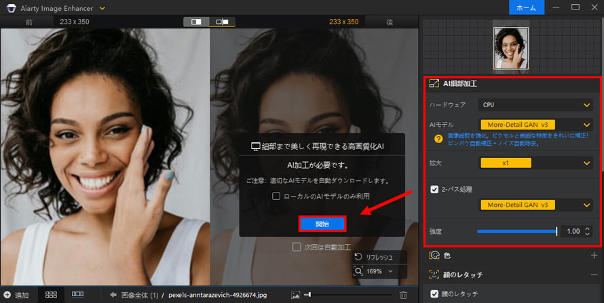
Task: Click the Aiarty Image Enhancer logo icon
Action: [x=11, y=8]
